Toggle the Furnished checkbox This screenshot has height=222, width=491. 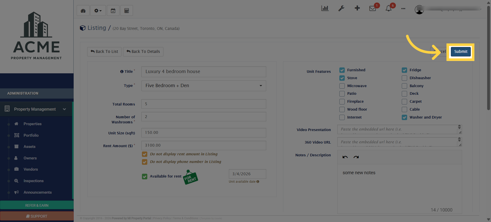(x=342, y=70)
